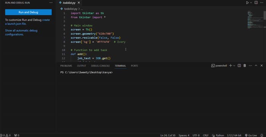Click the ports forwarded status item
Image resolution: width=266 pixels, height=137 pixels.
[17, 135]
